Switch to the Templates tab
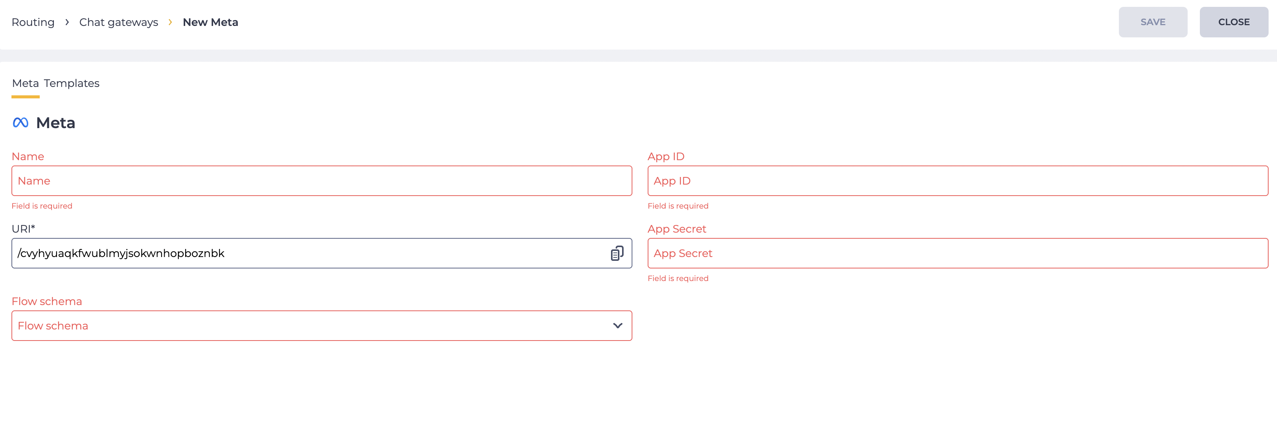Image resolution: width=1277 pixels, height=421 pixels. 71,83
